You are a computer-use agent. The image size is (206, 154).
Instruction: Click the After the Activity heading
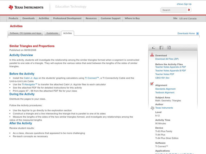pyautogui.click(x=21, y=123)
